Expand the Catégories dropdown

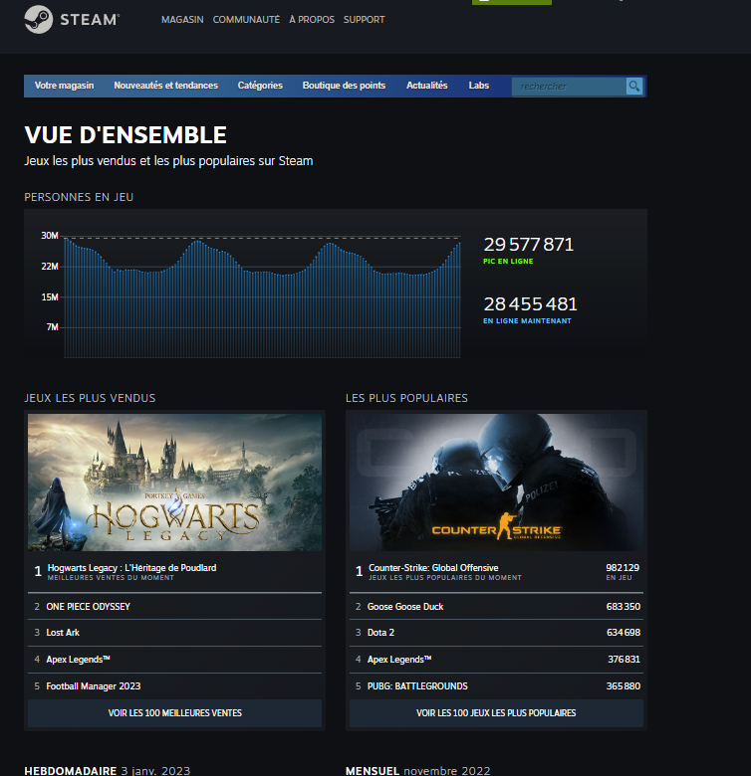[260, 87]
